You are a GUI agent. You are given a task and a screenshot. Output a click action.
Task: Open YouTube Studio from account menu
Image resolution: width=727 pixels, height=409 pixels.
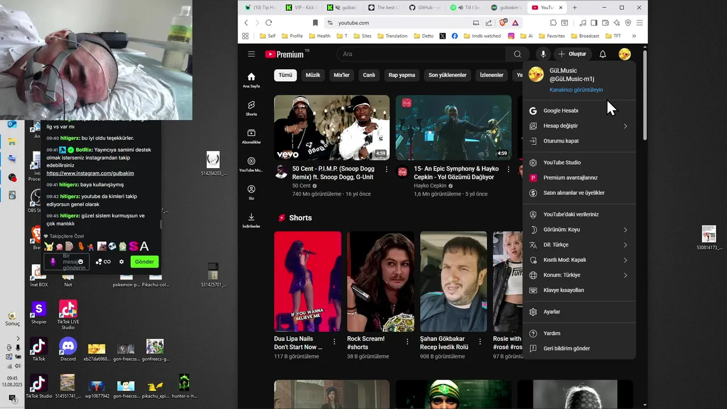click(x=579, y=162)
